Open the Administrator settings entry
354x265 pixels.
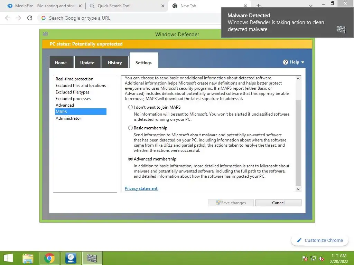point(68,118)
